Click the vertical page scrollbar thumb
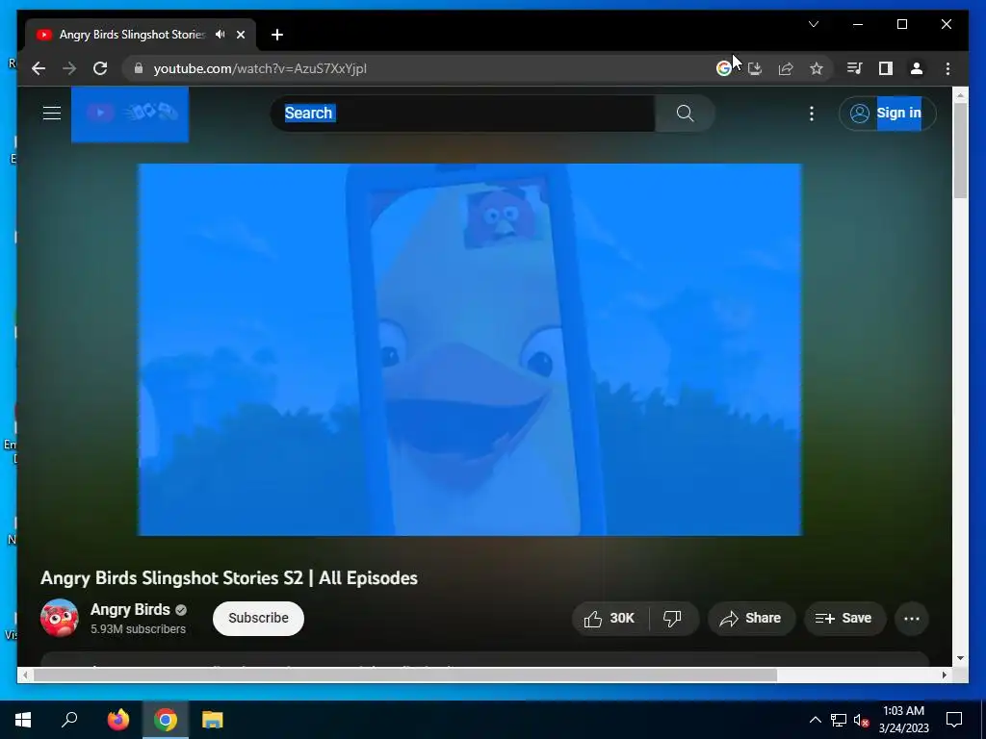The width and height of the screenshot is (986, 739). [960, 150]
